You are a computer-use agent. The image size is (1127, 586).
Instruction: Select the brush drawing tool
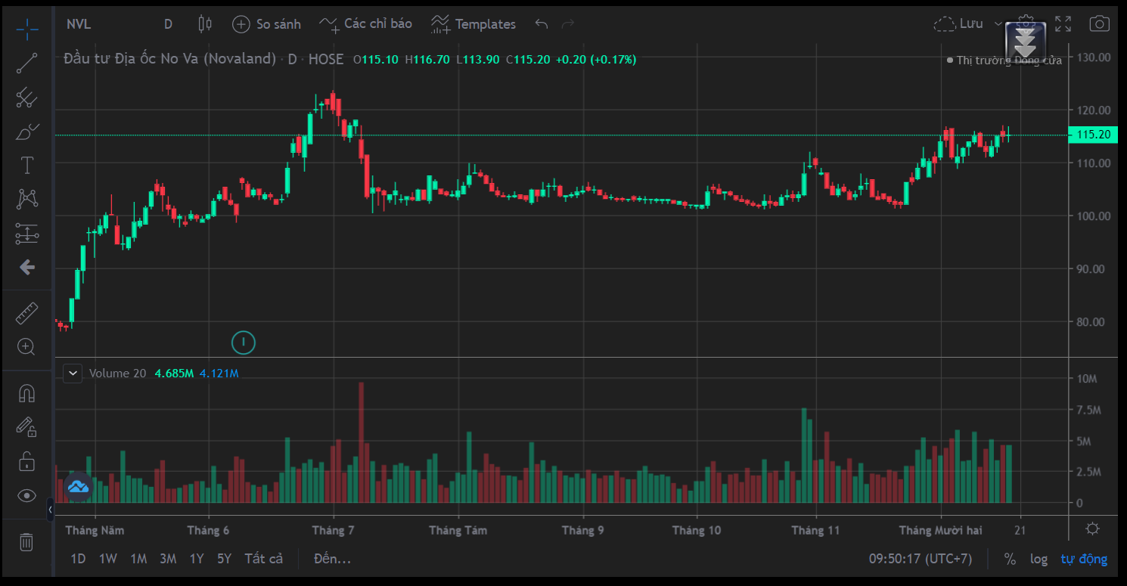[x=27, y=132]
